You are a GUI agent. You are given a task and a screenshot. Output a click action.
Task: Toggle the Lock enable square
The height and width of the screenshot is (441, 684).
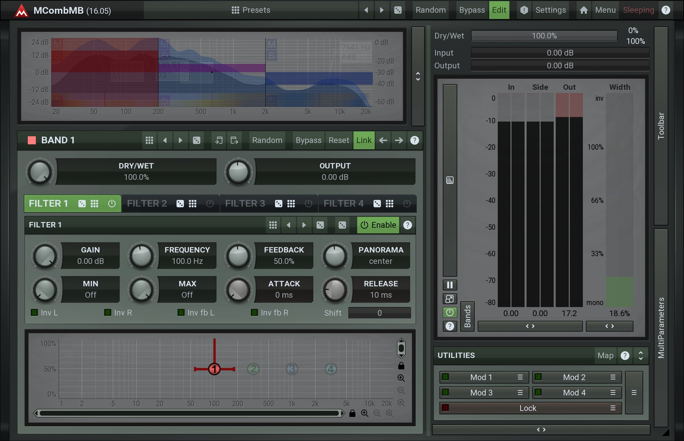point(445,408)
